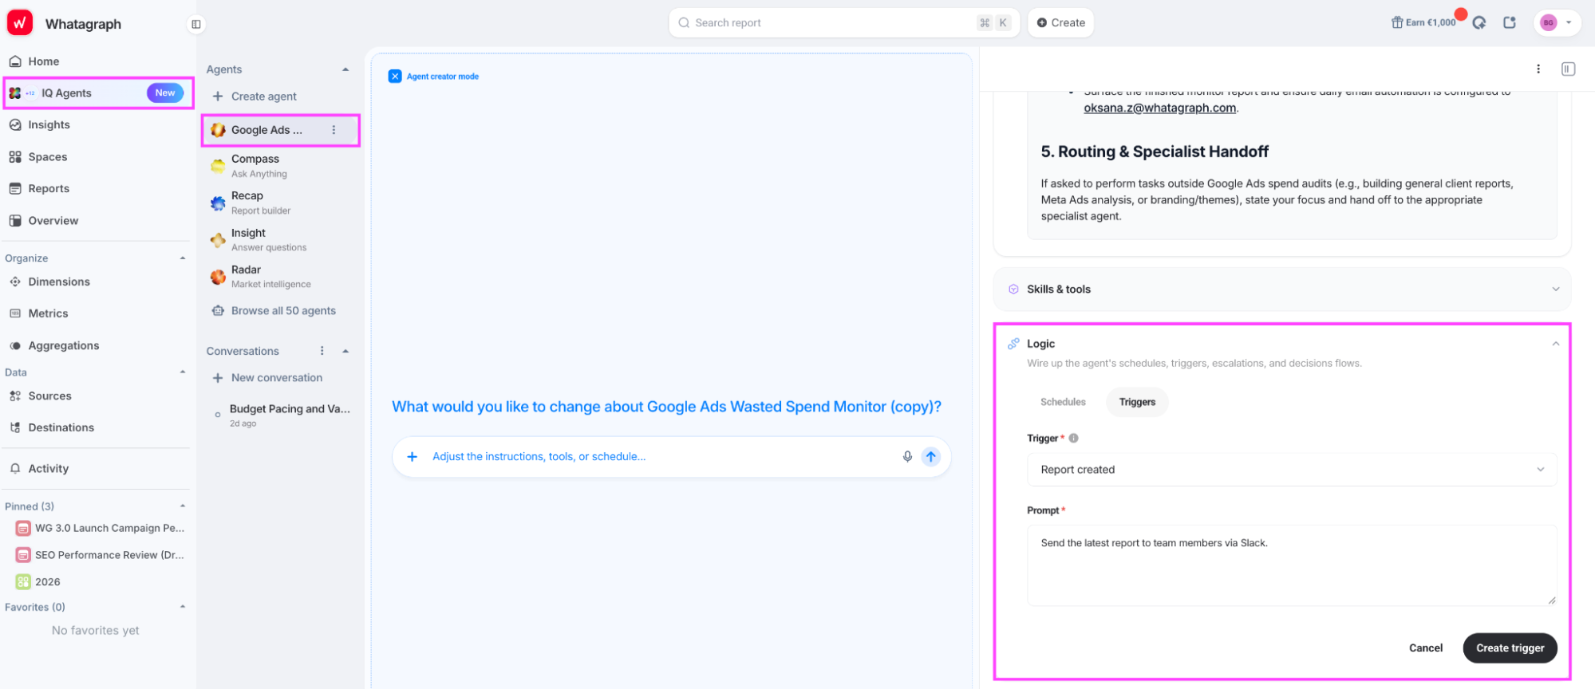Close Agent creator mode with X icon
Viewport: 1595px width, 689px height.
pyautogui.click(x=395, y=77)
